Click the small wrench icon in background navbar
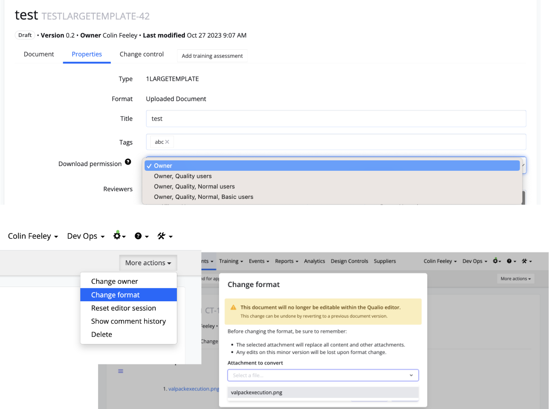 (526, 261)
